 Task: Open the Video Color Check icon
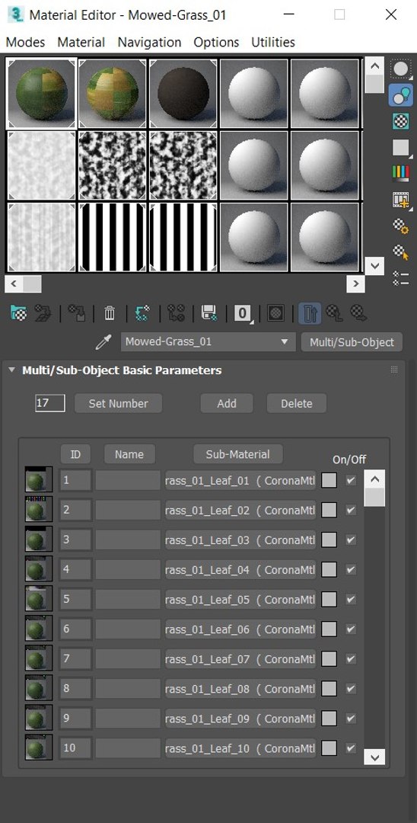(x=401, y=173)
